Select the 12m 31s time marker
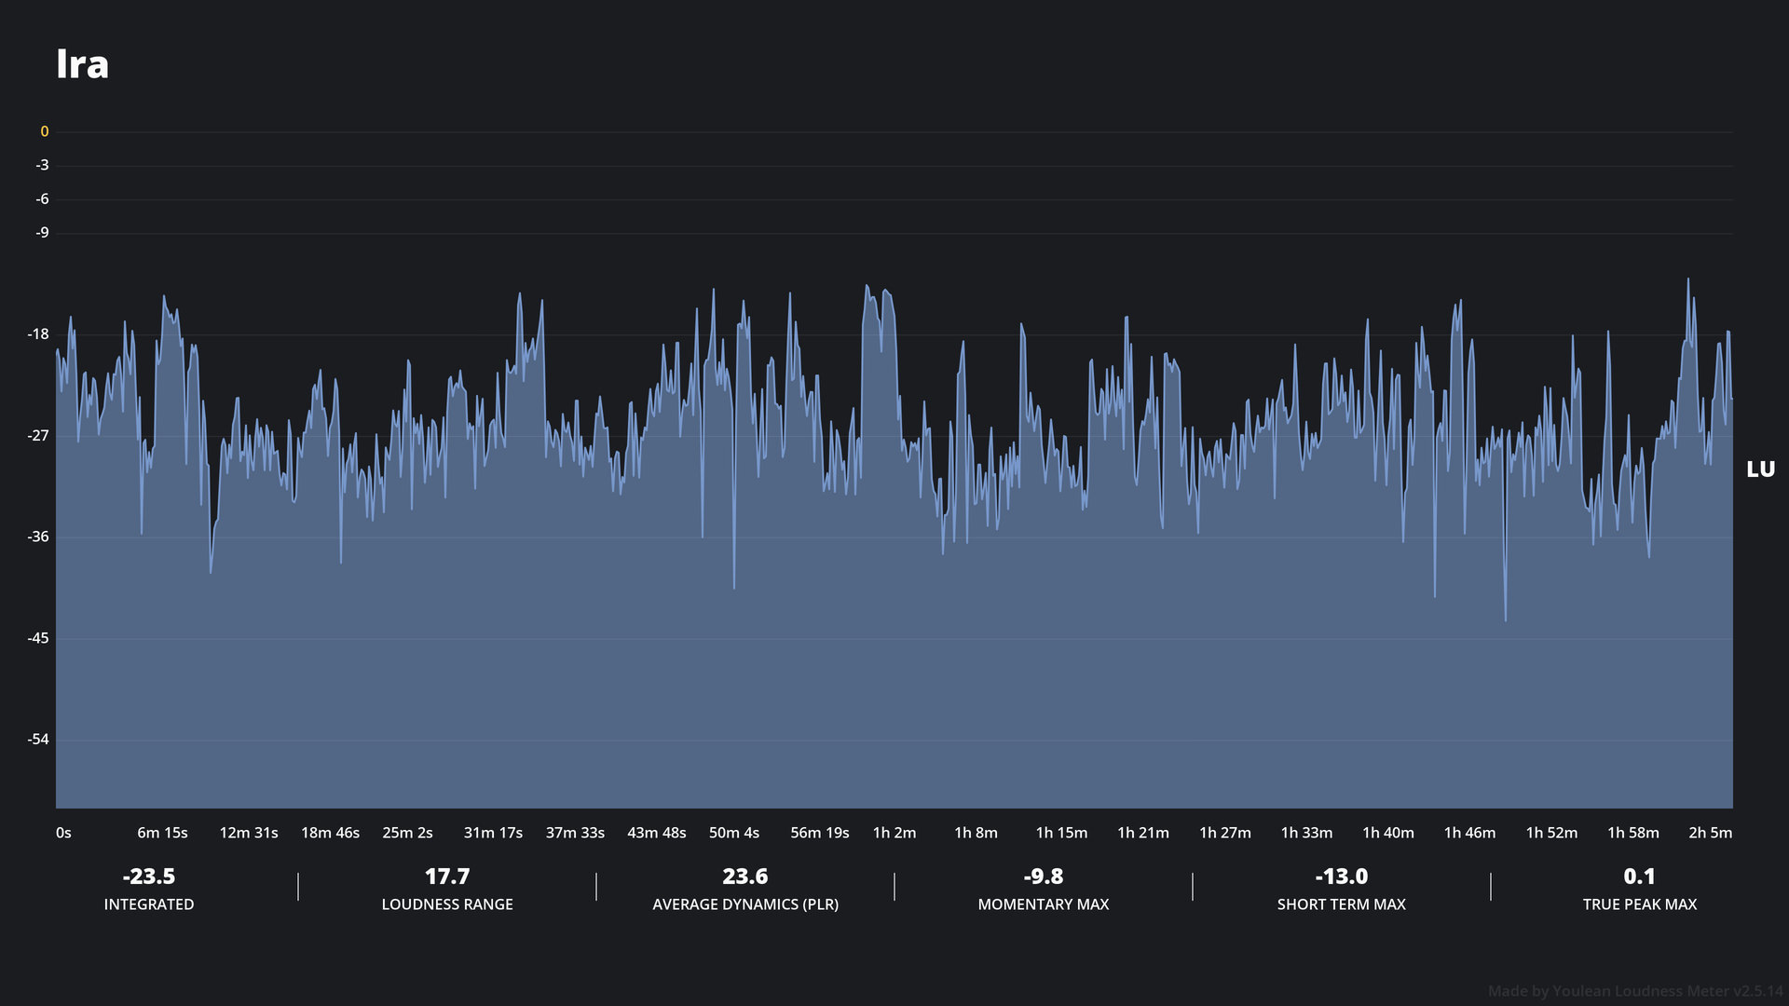 (x=248, y=833)
